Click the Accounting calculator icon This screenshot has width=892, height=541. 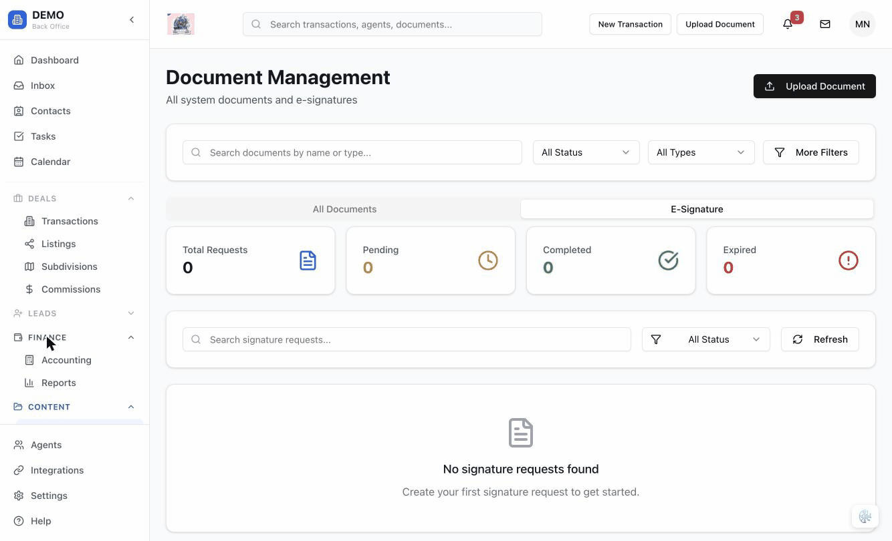pyautogui.click(x=29, y=360)
